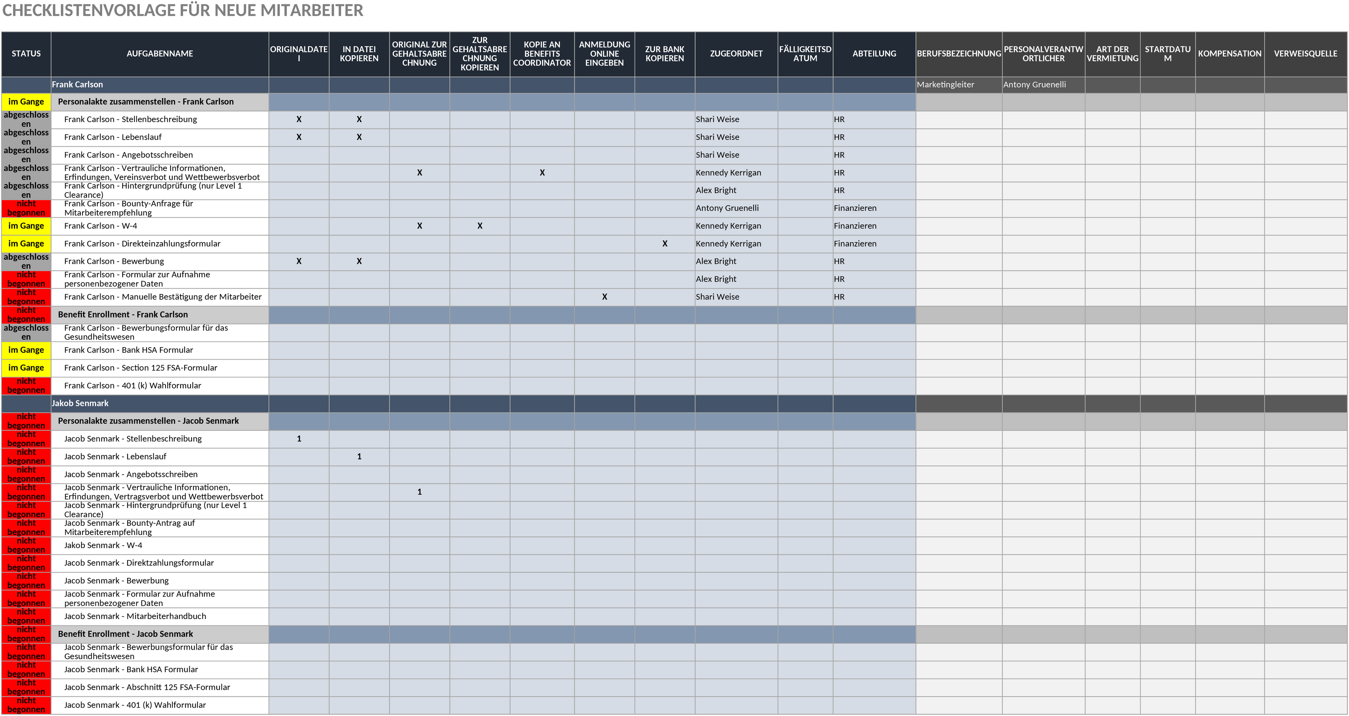This screenshot has width=1349, height=716.
Task: Select the ZUGEORDNET column header
Action: click(x=736, y=54)
